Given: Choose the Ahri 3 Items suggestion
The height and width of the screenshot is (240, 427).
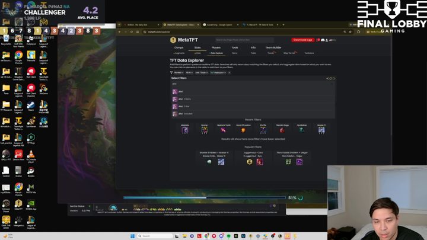Looking at the screenshot, I should coord(253,99).
